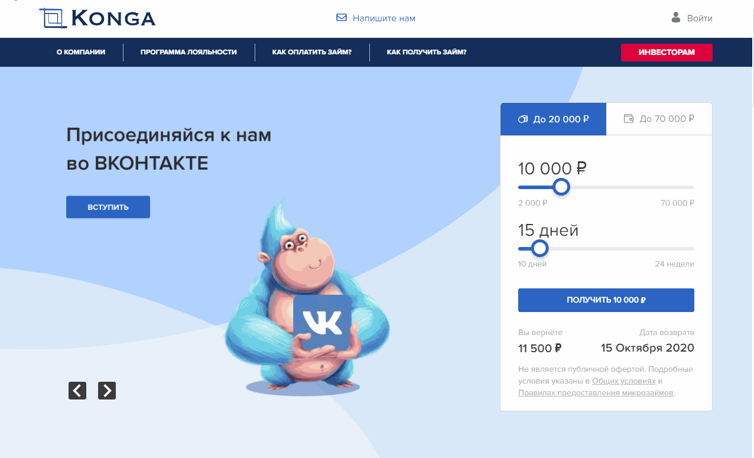Click the loan amount slider handle
Screen dimensions: 754x458
click(561, 187)
